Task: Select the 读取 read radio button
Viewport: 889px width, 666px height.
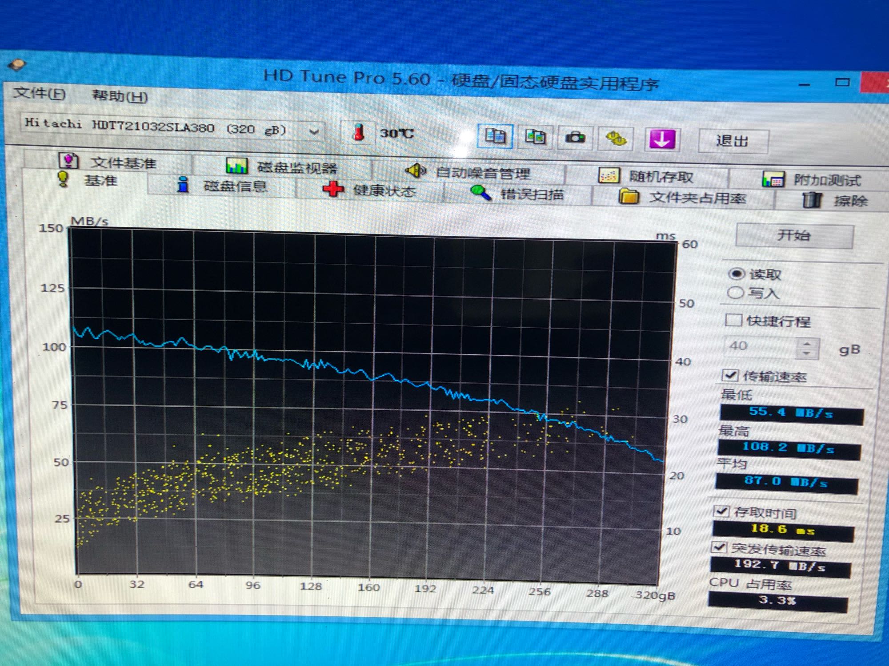Action: pos(736,274)
